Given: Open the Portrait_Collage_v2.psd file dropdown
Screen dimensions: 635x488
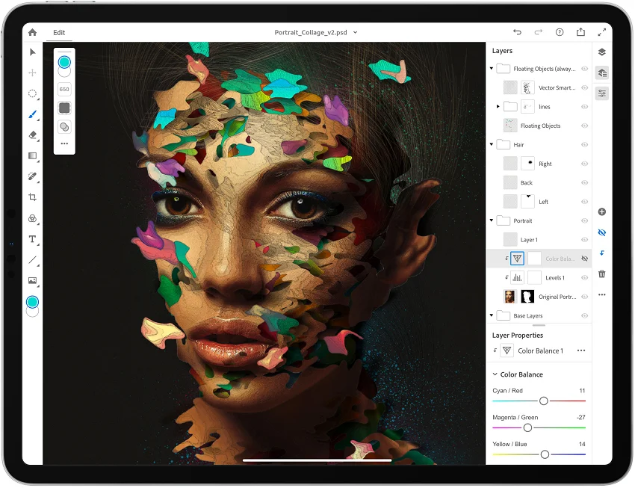Looking at the screenshot, I should (355, 32).
